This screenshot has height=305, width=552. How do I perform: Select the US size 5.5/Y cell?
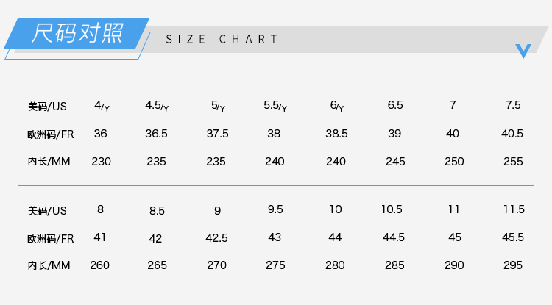point(275,106)
